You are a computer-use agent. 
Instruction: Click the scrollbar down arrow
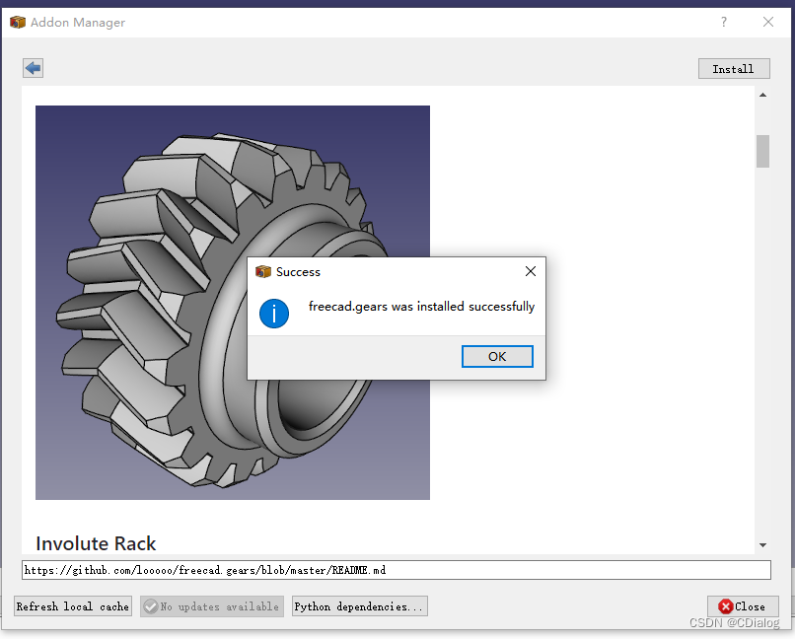[x=762, y=545]
